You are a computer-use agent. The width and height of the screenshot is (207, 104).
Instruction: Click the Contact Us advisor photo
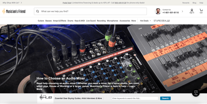pyautogui.click(x=158, y=11)
